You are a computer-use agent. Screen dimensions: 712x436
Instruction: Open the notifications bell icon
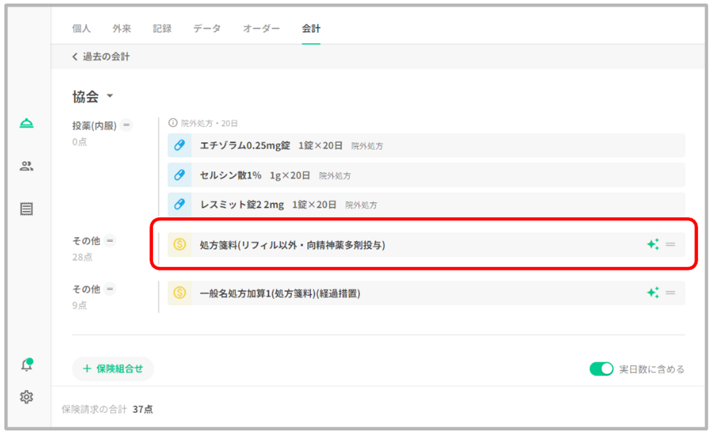[x=27, y=365]
